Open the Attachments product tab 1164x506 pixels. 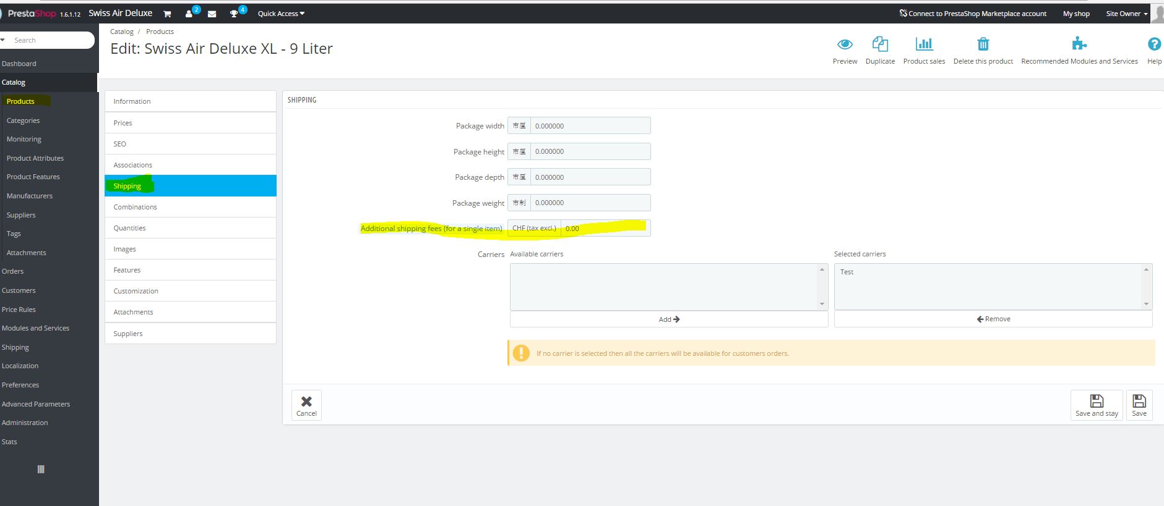point(191,312)
